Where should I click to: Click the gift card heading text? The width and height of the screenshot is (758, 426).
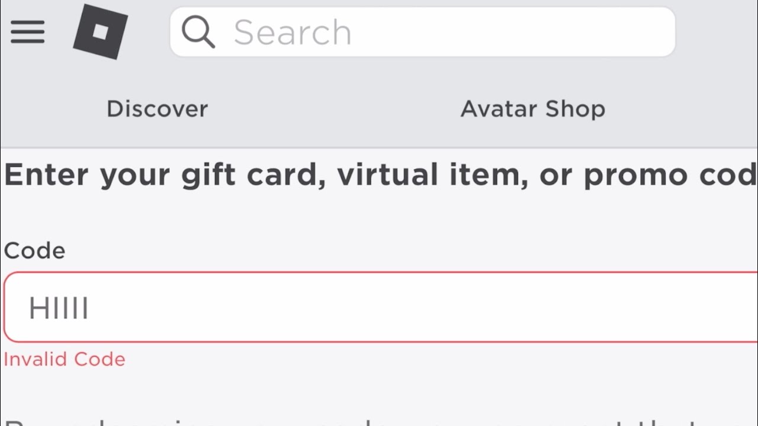tap(379, 176)
